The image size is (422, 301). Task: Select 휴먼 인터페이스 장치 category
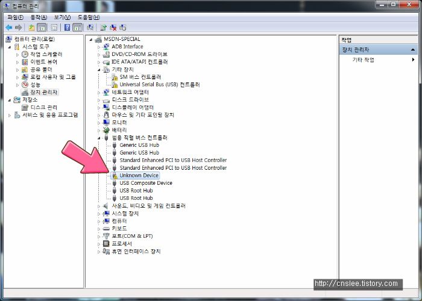[136, 252]
